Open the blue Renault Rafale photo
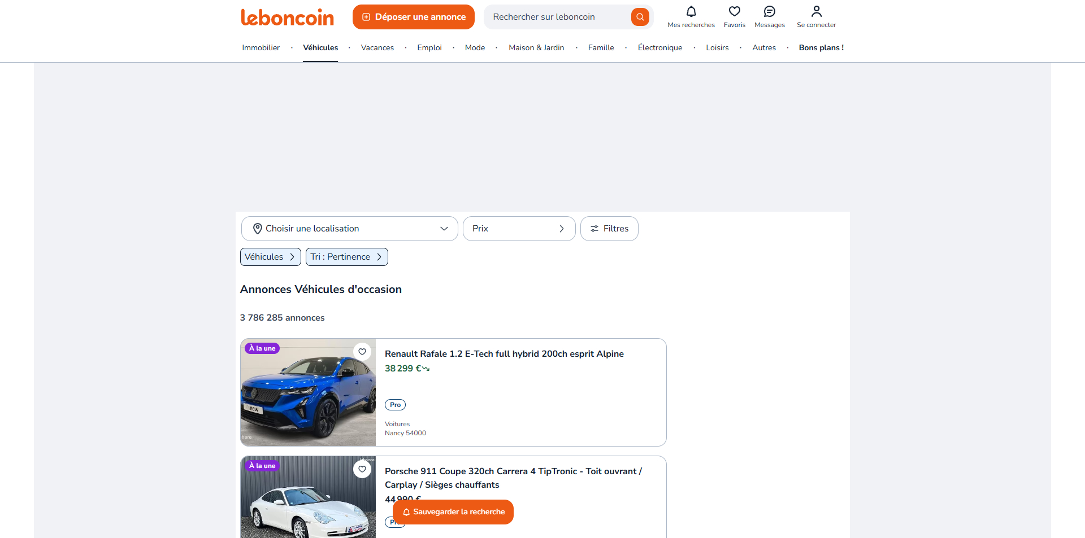The image size is (1085, 538). click(x=308, y=392)
